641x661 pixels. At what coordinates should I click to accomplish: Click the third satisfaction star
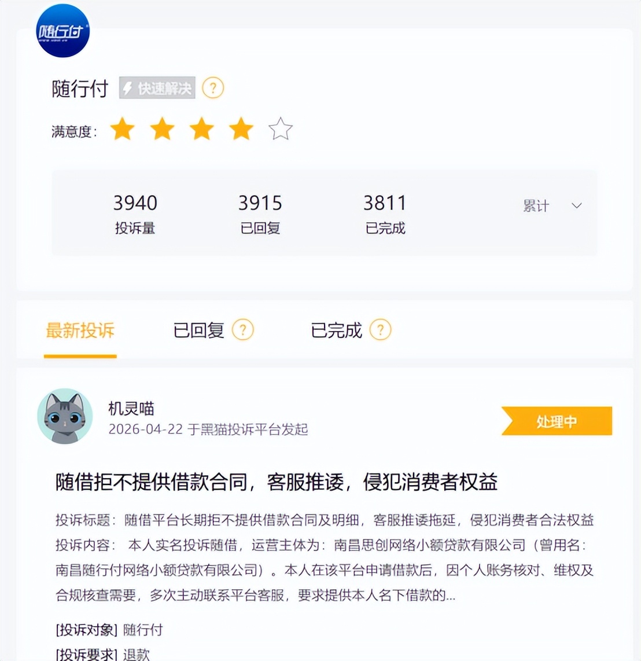point(201,129)
